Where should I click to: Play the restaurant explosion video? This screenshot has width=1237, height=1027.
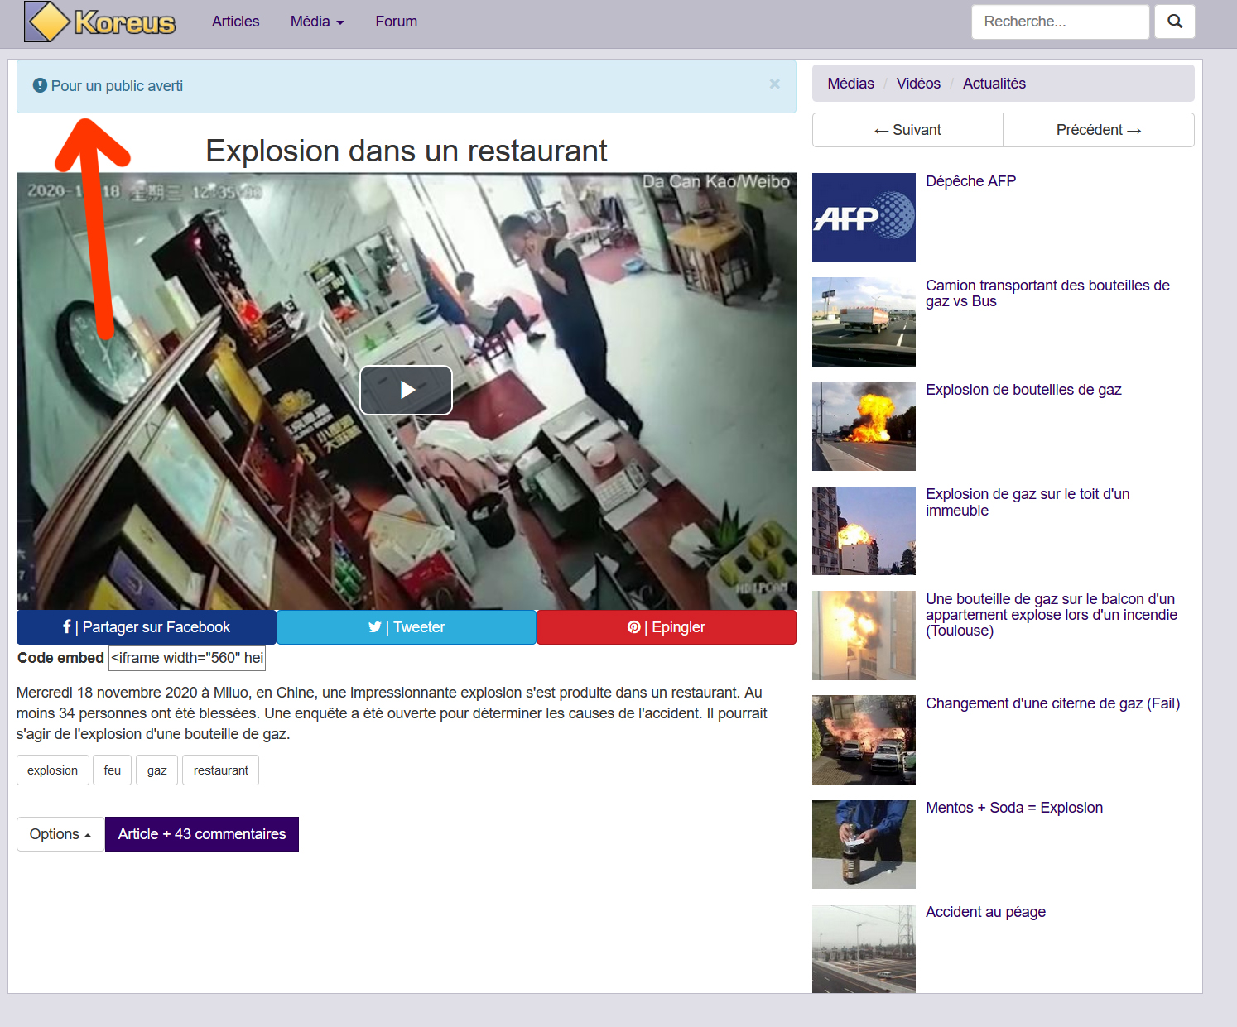coord(406,390)
